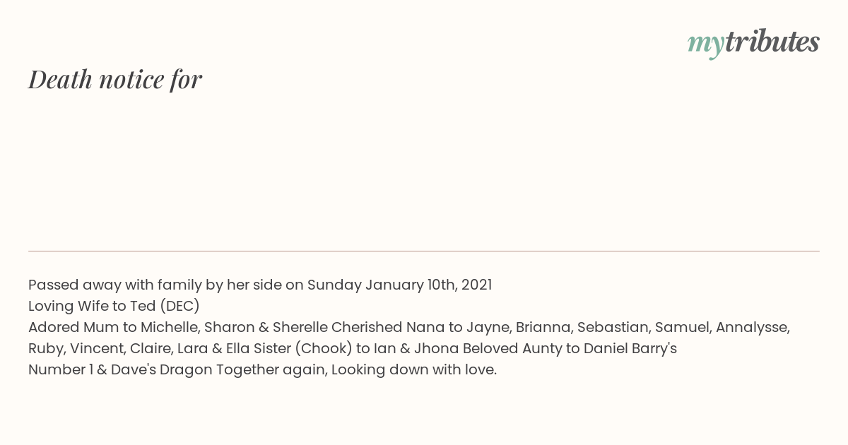Click the words "Cherished Nana to Jayne"
Image resolution: width=848 pixels, height=445 pixels.
coord(421,327)
